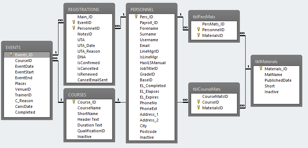This screenshot has height=148, width=308.
Task: Select the PublishedDate field in tblMaterials
Action: pos(278,80)
